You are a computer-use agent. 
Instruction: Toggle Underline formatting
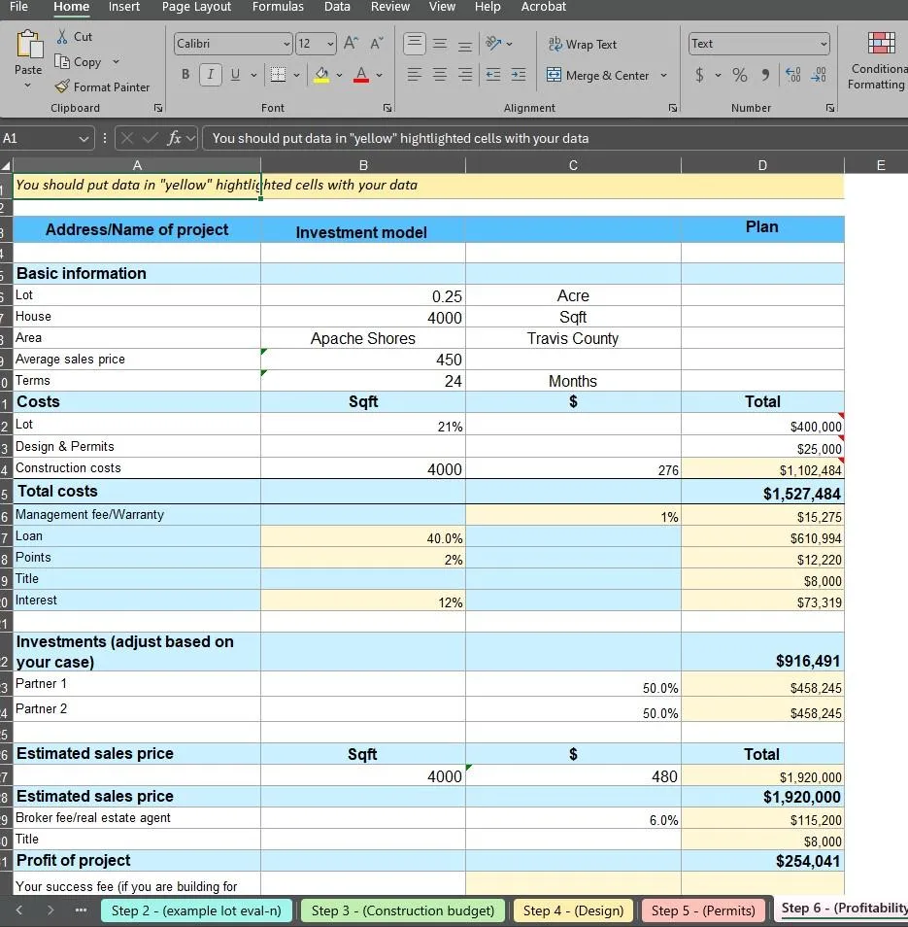[x=235, y=75]
